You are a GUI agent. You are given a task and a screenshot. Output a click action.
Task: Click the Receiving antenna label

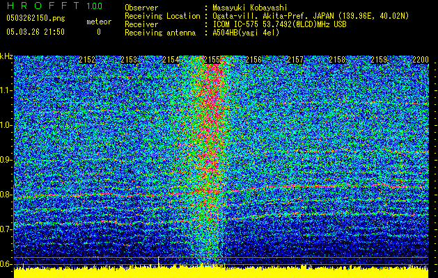(x=160, y=33)
